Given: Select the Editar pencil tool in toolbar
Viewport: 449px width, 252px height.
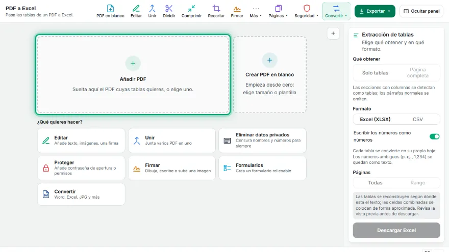Looking at the screenshot, I should click(x=136, y=11).
